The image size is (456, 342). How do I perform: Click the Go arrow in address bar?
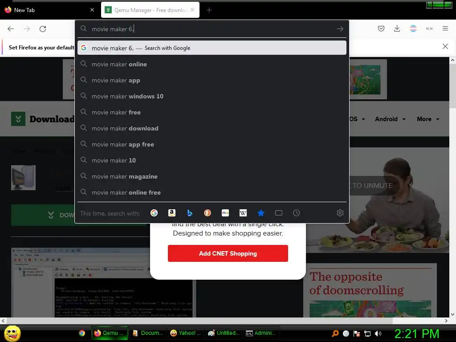coord(340,29)
